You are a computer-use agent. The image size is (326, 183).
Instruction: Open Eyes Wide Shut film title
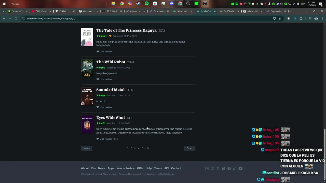111,117
